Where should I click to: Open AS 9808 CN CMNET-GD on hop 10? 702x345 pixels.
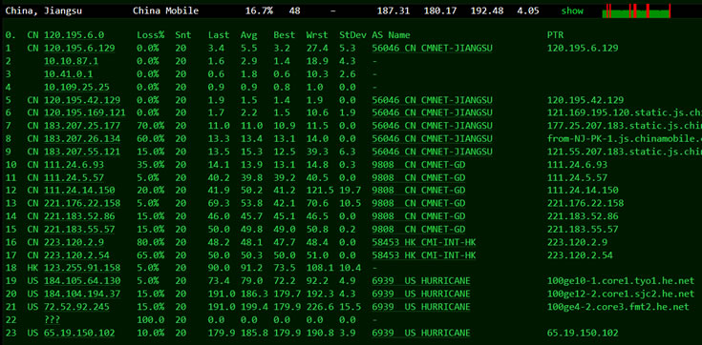click(x=418, y=165)
